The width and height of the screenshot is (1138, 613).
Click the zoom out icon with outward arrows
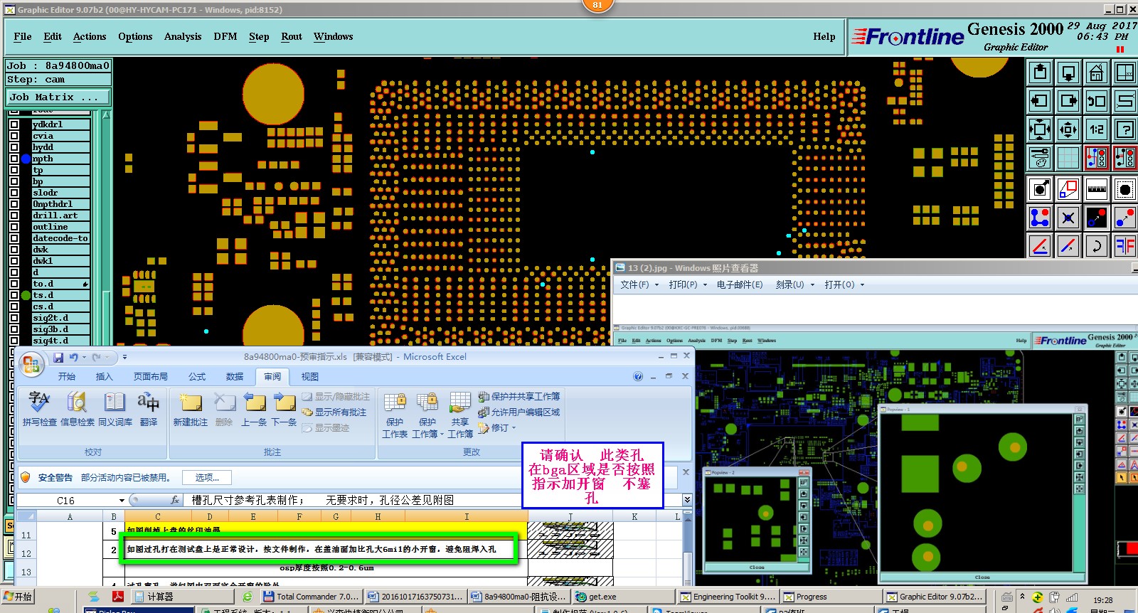click(x=1068, y=129)
